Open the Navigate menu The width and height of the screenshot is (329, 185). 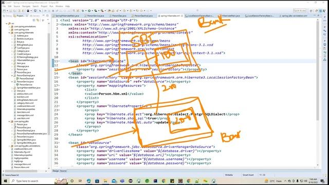26,6
